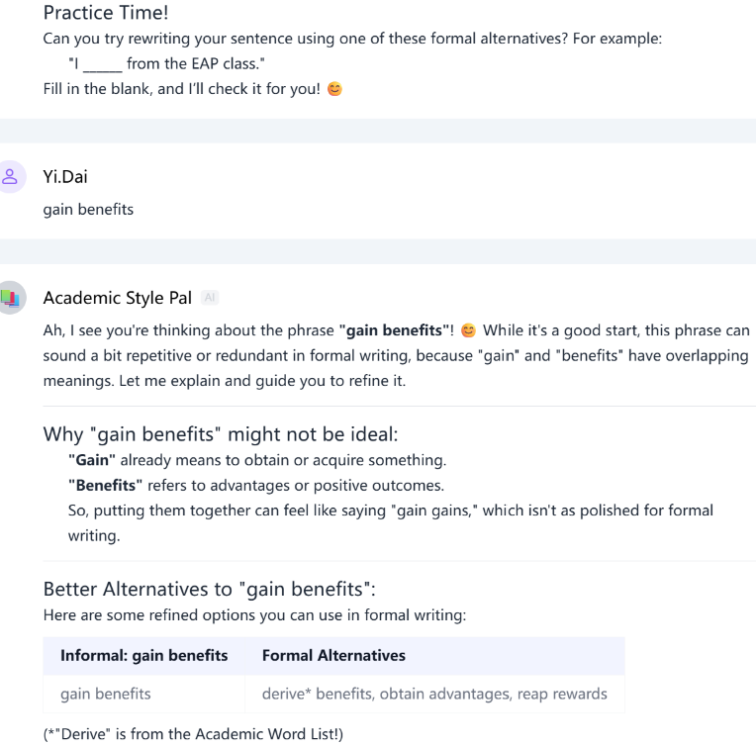Screen dimensions: 756x746
Task: Click the Yi.Dai username
Action: coord(72,177)
